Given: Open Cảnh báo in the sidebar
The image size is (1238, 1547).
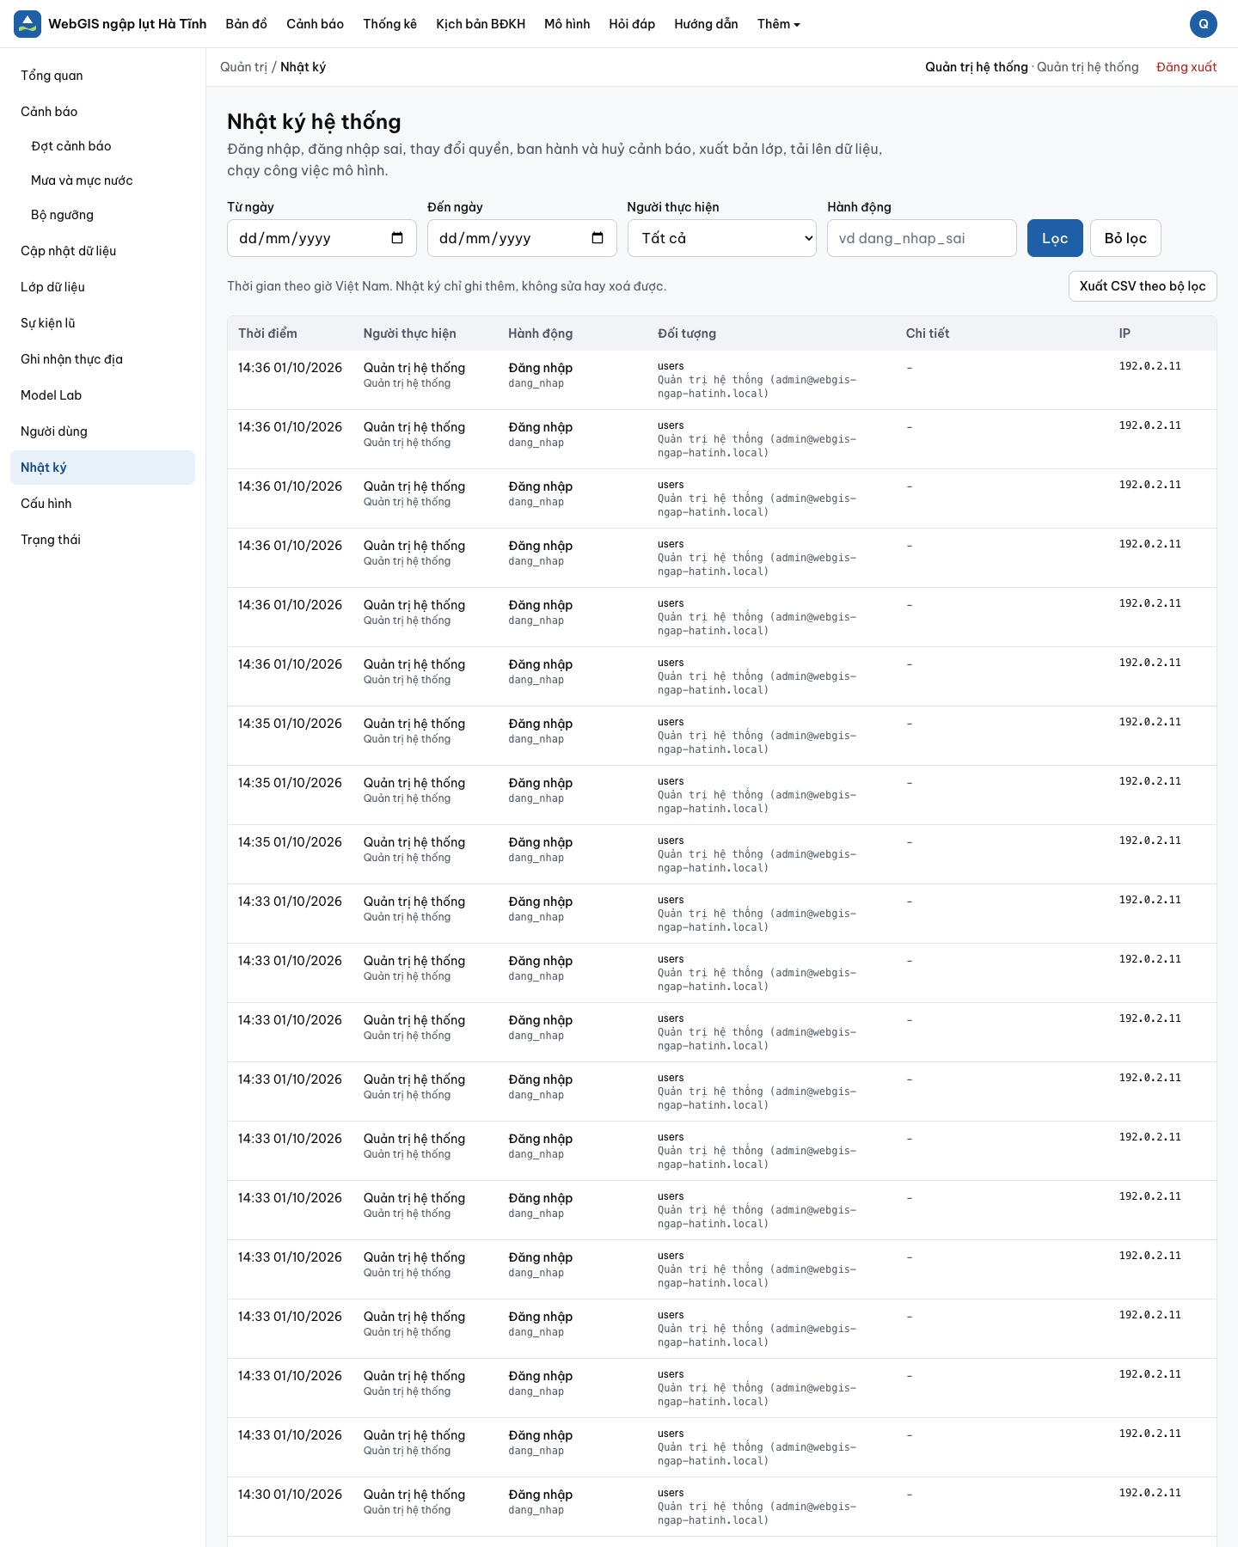Looking at the screenshot, I should click(103, 112).
